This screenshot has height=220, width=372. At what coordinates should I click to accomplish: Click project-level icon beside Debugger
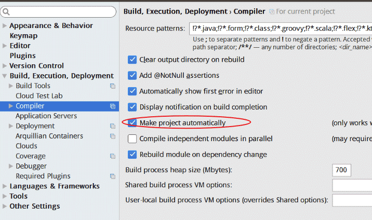point(112,167)
